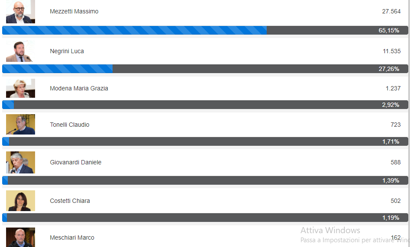Click the 11.535 vote count

coord(391,51)
